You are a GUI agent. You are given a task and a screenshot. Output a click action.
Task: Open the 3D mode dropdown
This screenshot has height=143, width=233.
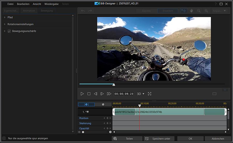point(141,94)
